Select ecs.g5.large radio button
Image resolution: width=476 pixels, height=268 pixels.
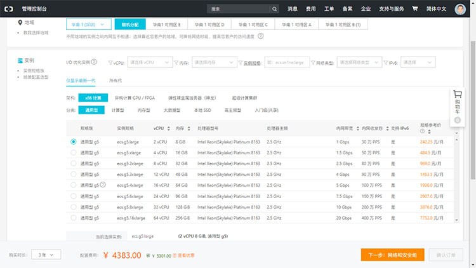point(73,142)
